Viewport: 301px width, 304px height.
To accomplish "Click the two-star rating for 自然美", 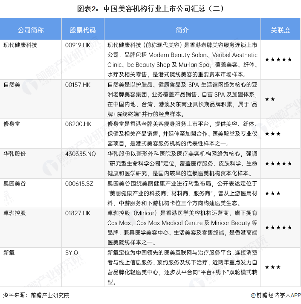I will (270, 99).
